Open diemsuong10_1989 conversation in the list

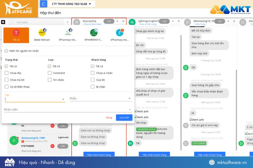[x=39, y=144]
